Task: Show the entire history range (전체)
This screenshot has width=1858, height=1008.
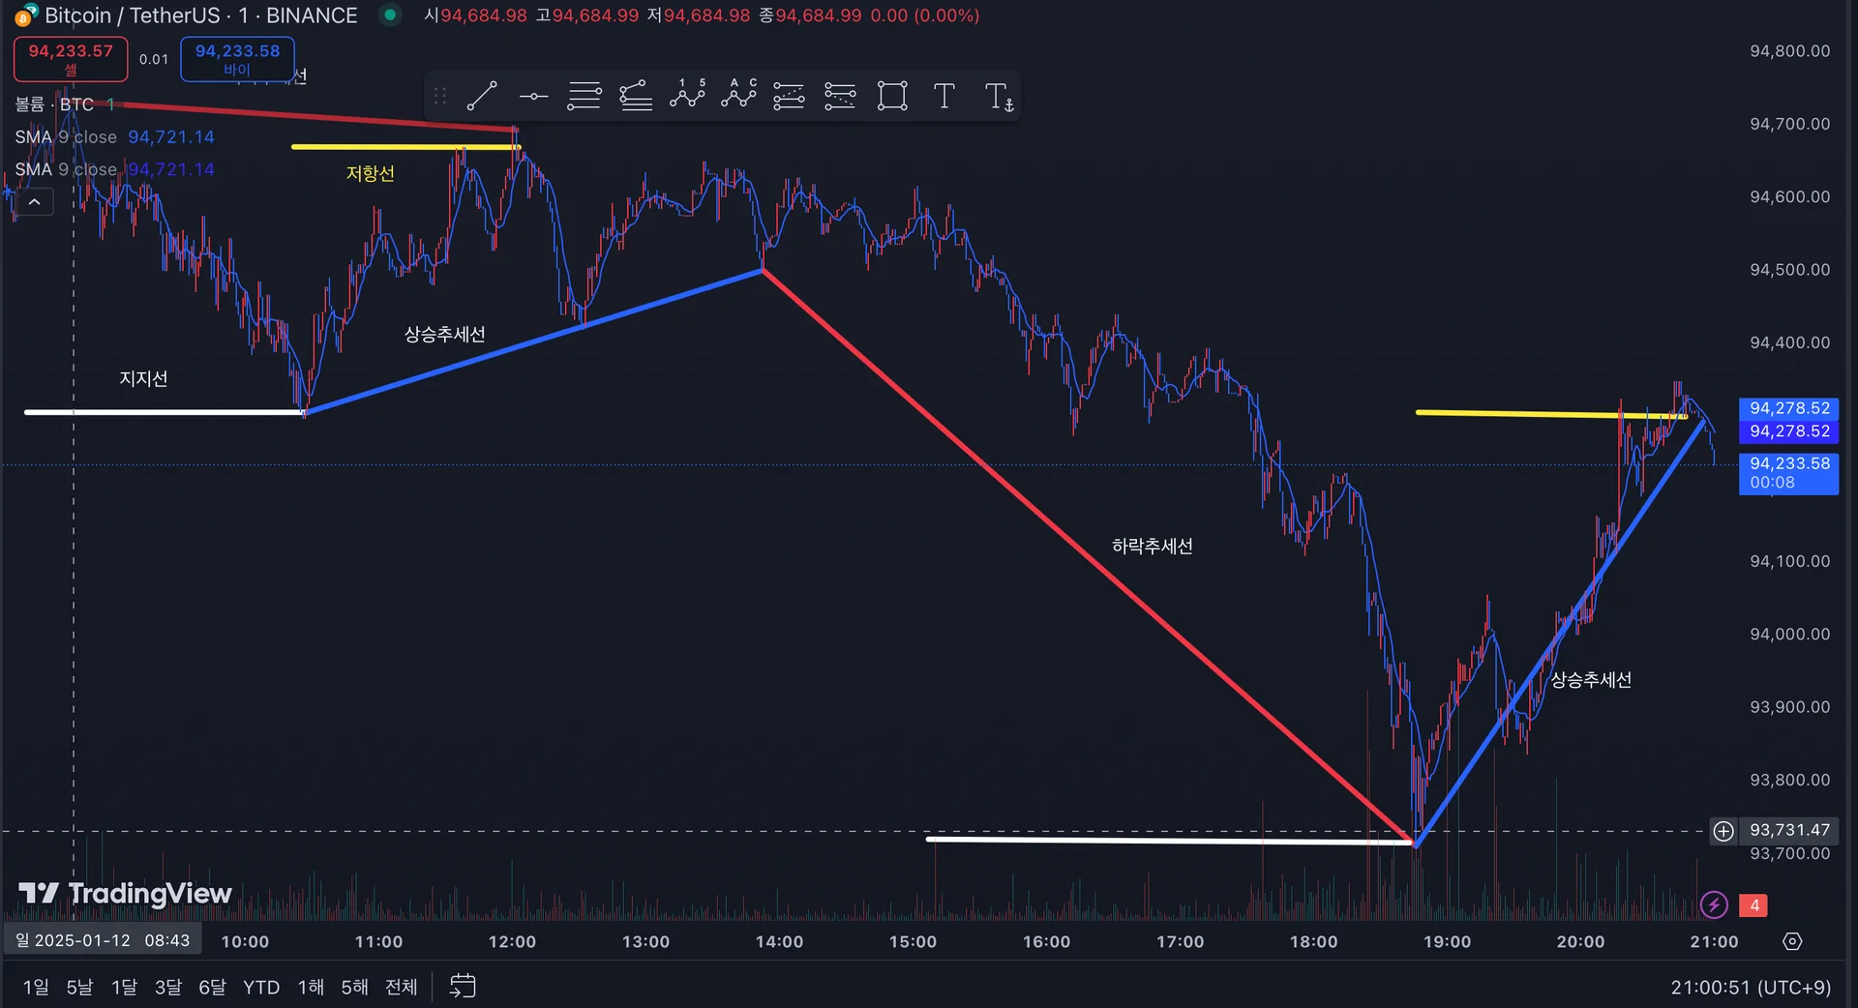Action: [x=401, y=987]
